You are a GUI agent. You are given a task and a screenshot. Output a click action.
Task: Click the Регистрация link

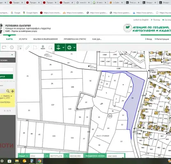tap(162, 39)
